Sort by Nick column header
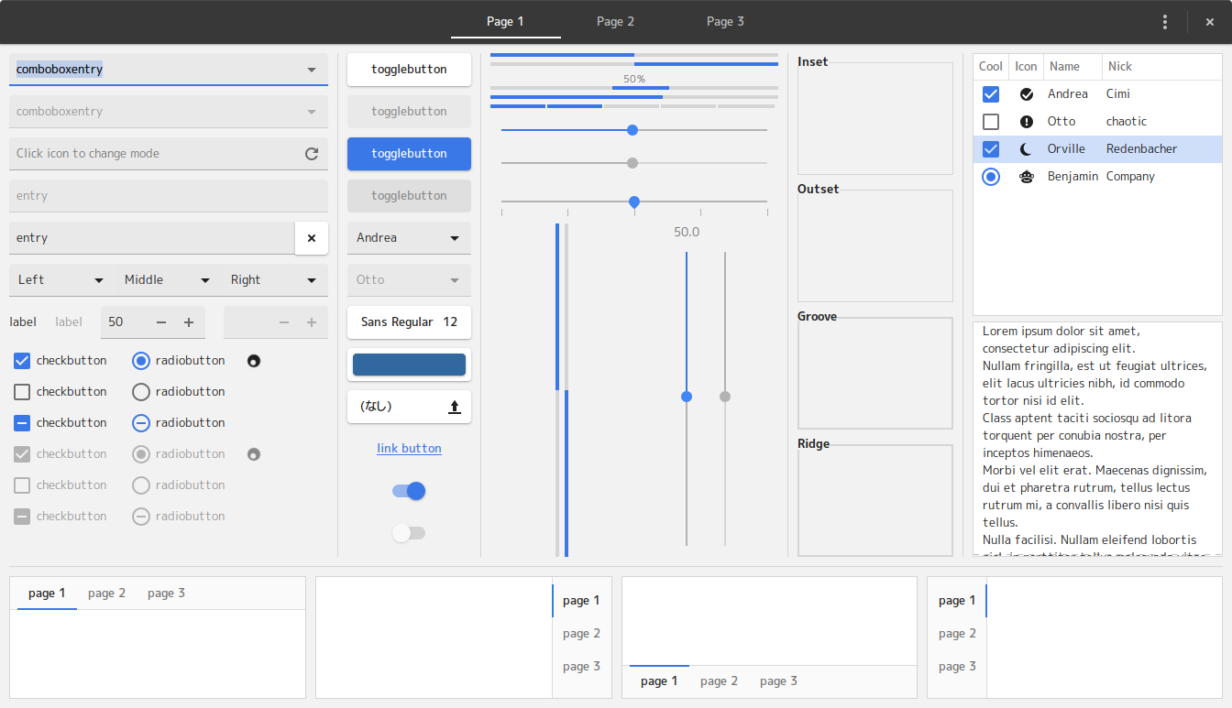The height and width of the screenshot is (708, 1232). point(1161,67)
